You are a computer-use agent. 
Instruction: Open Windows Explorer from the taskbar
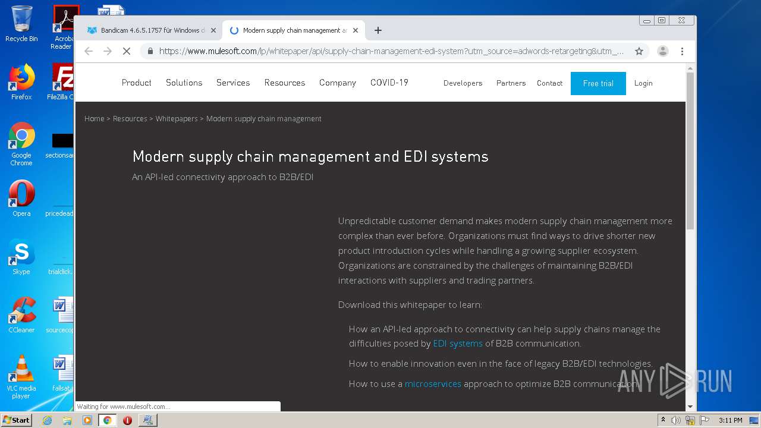[x=67, y=420]
